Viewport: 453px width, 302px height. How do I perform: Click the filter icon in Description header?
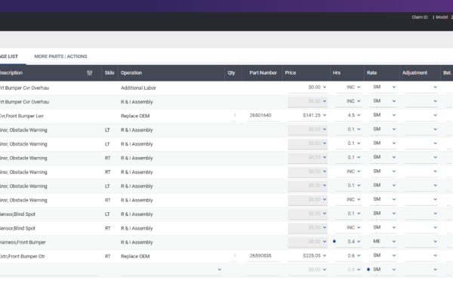[90, 73]
